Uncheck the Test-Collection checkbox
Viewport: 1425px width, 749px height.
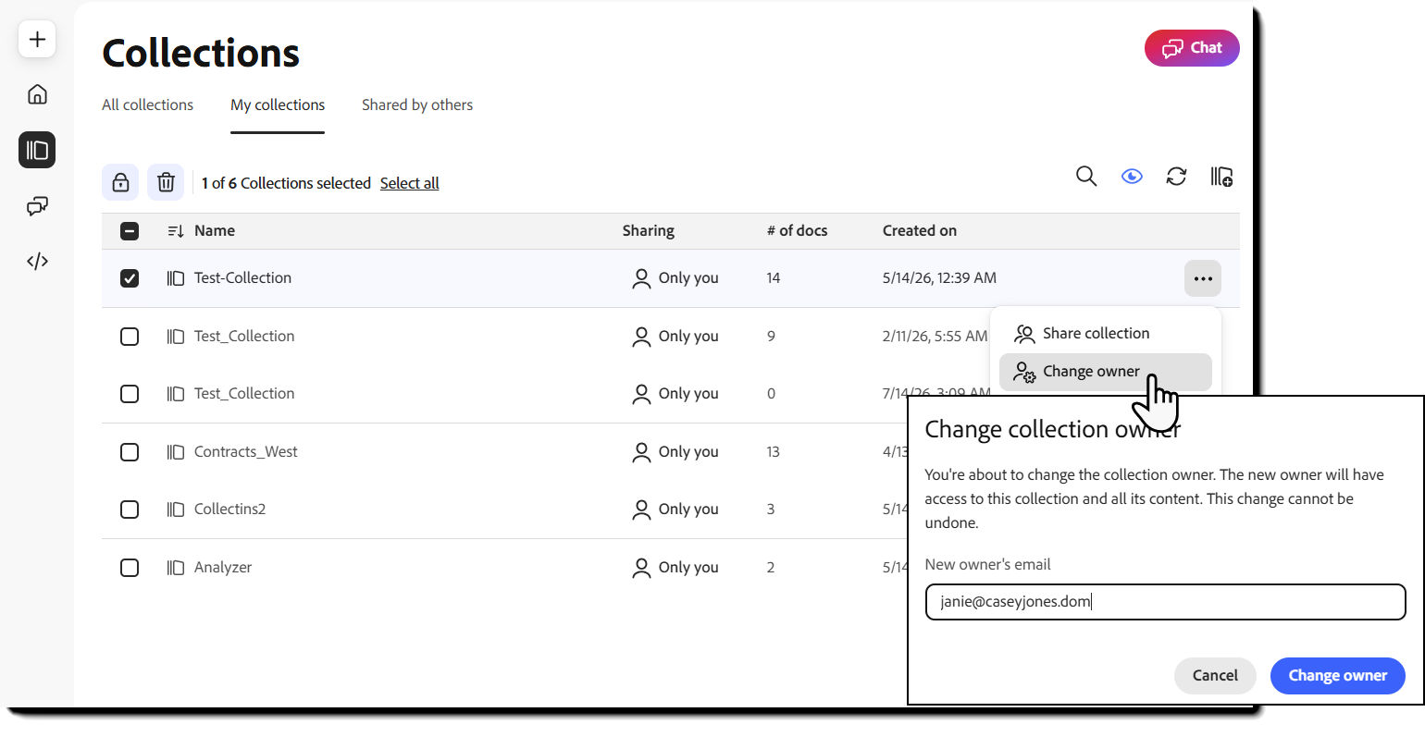(130, 278)
